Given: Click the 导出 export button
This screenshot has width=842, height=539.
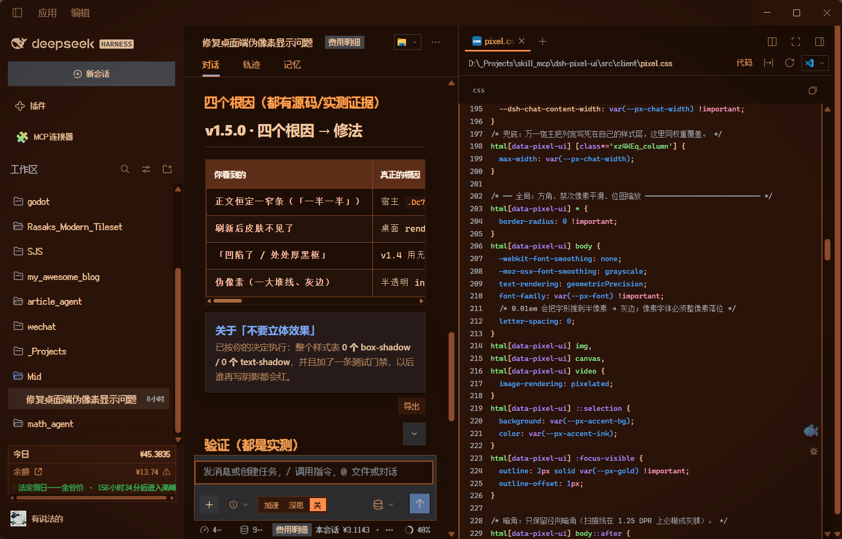Looking at the screenshot, I should 411,406.
